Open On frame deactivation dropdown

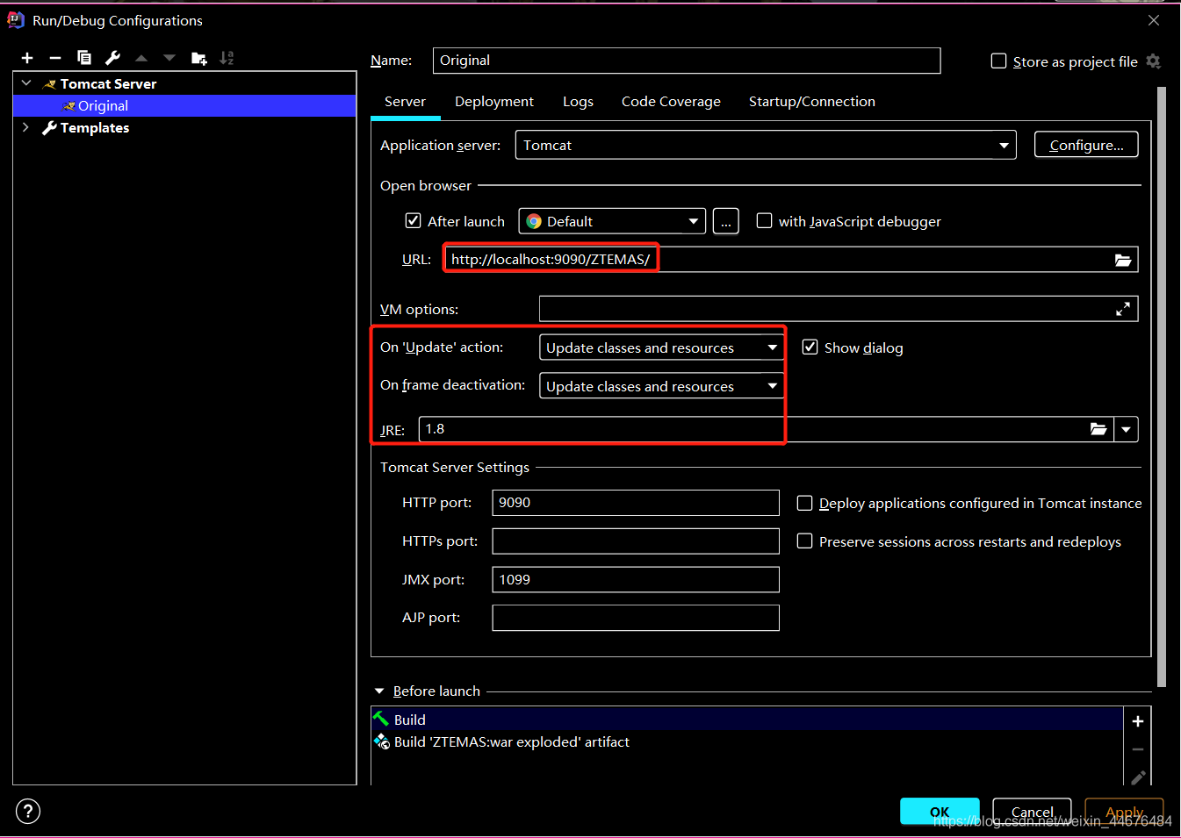(662, 386)
